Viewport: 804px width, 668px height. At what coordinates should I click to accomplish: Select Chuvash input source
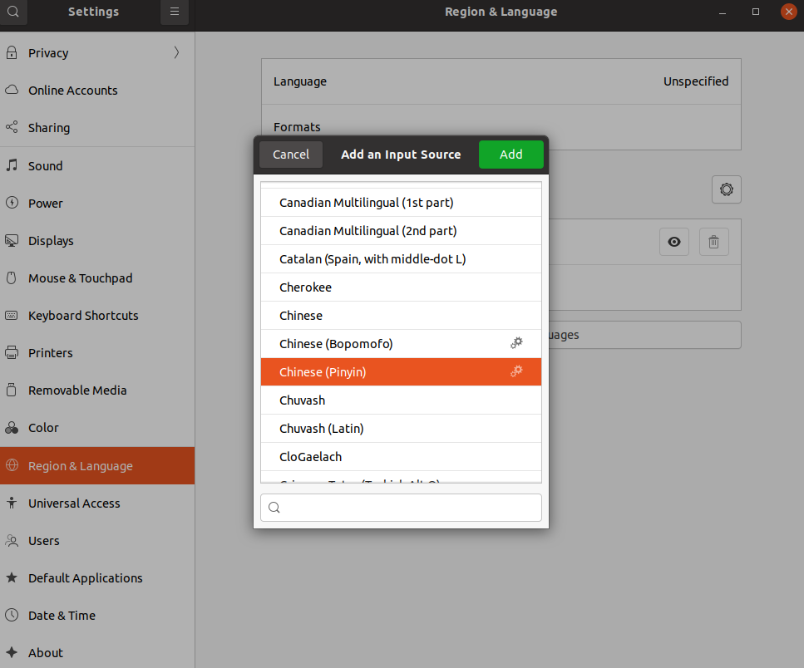point(401,400)
